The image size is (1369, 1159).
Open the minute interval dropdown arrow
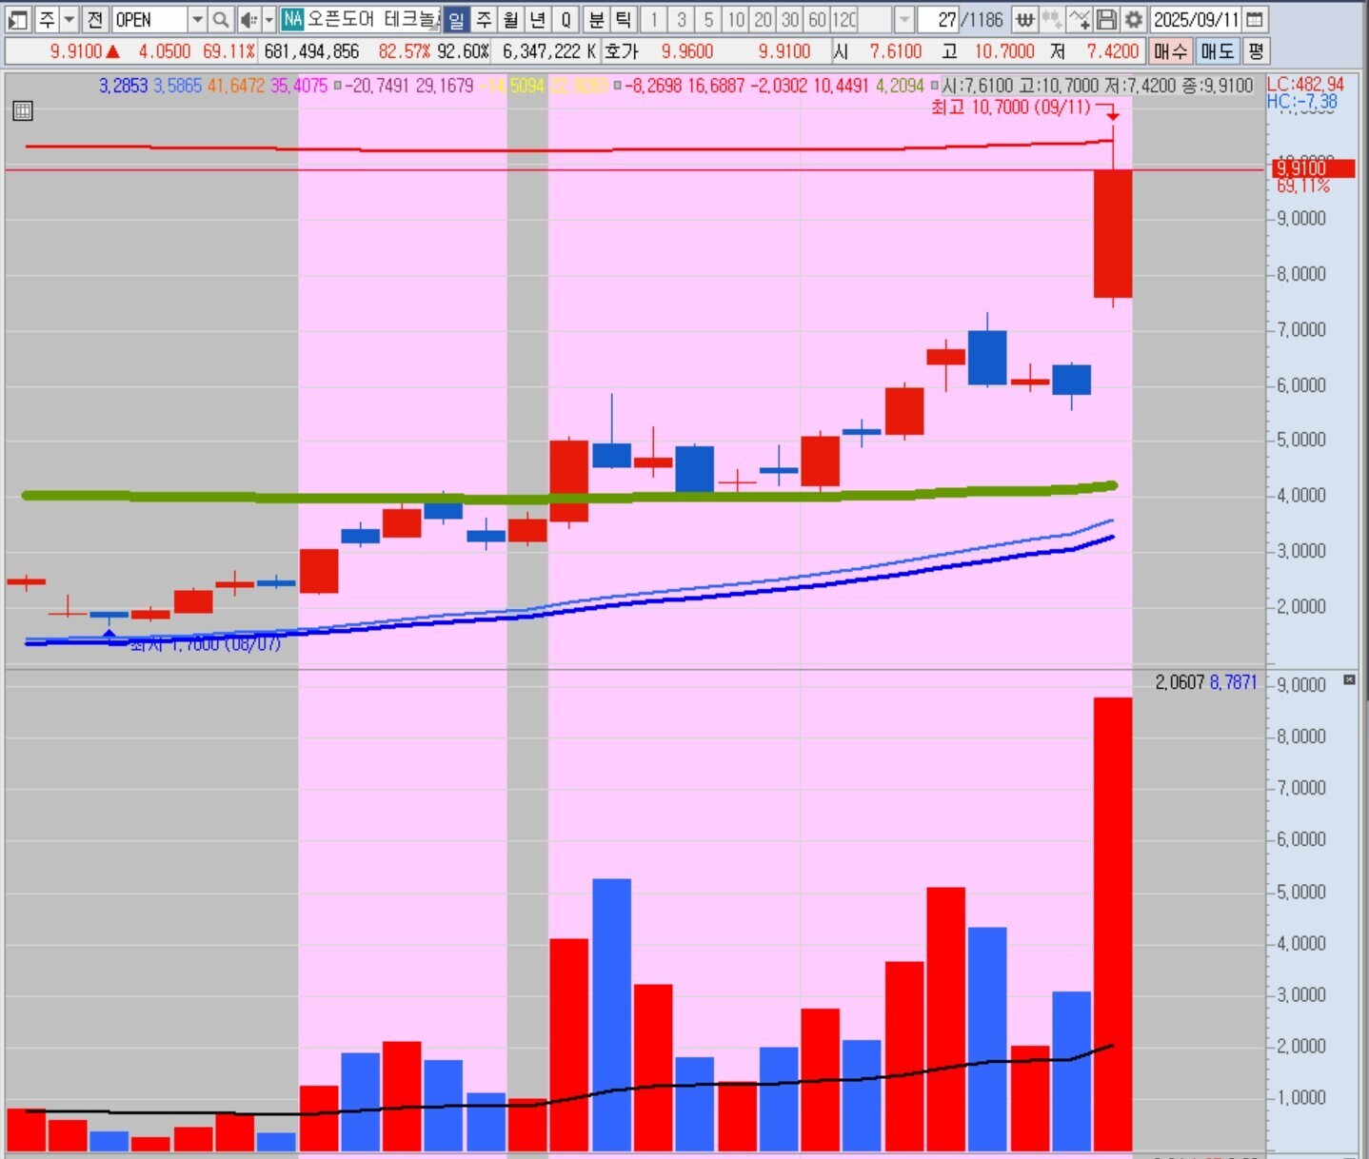904,19
